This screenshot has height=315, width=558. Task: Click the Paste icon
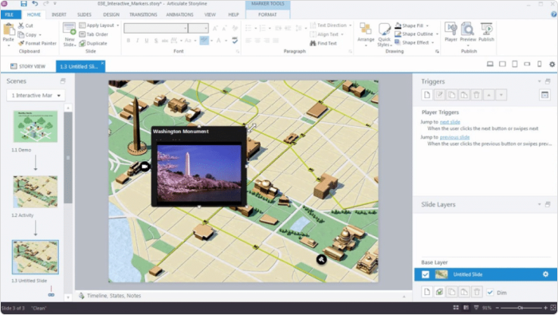pyautogui.click(x=8, y=30)
